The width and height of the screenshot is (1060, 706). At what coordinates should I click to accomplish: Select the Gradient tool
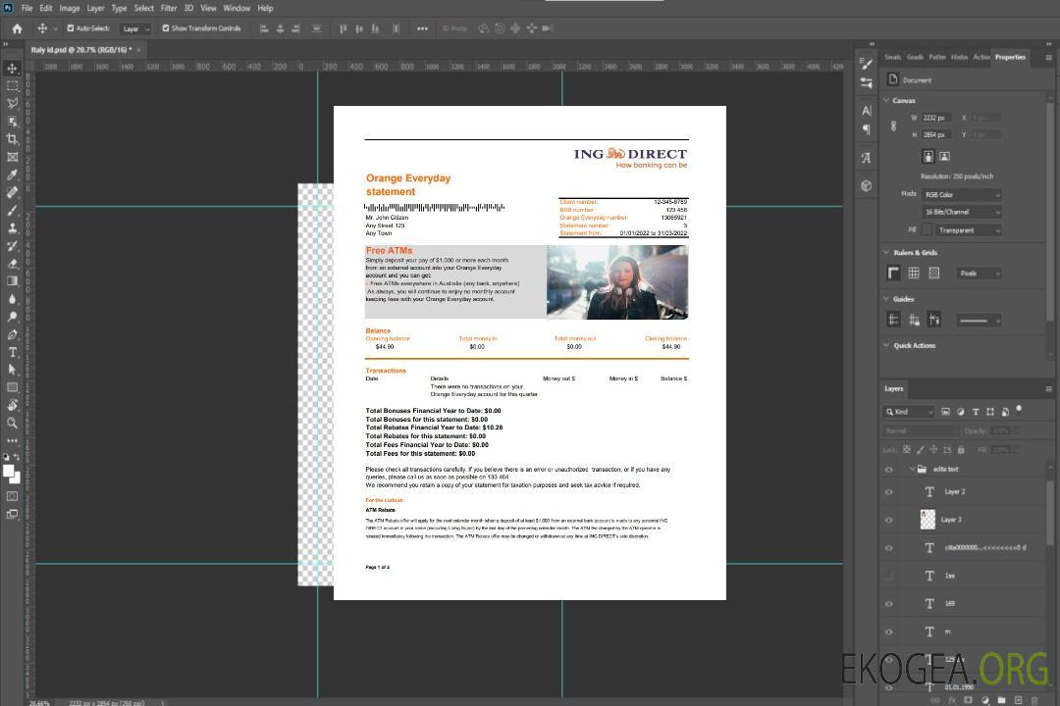12,281
